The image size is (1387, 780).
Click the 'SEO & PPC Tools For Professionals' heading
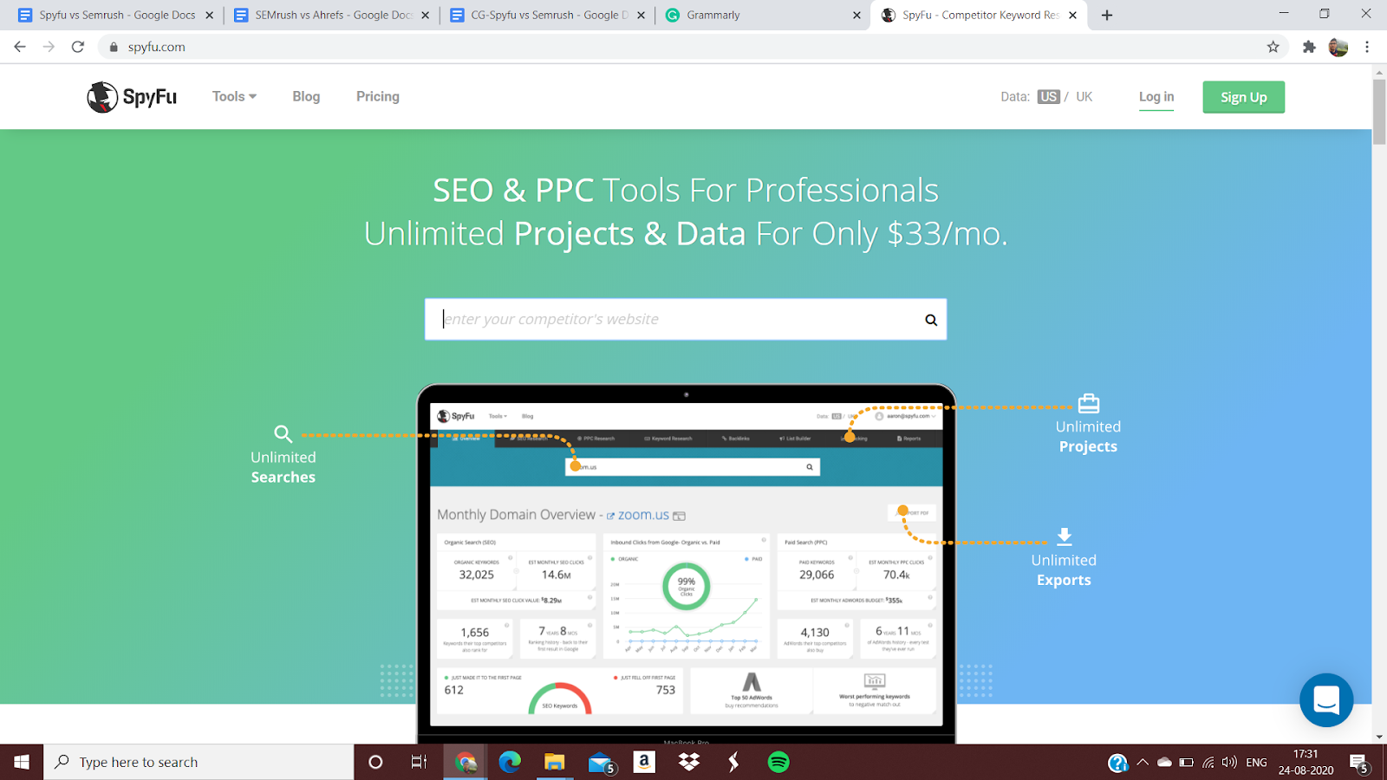[x=686, y=190]
